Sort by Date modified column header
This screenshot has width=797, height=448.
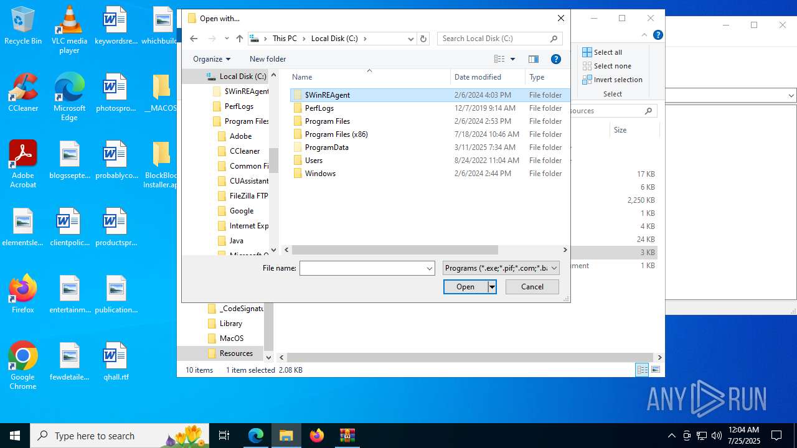(488, 77)
